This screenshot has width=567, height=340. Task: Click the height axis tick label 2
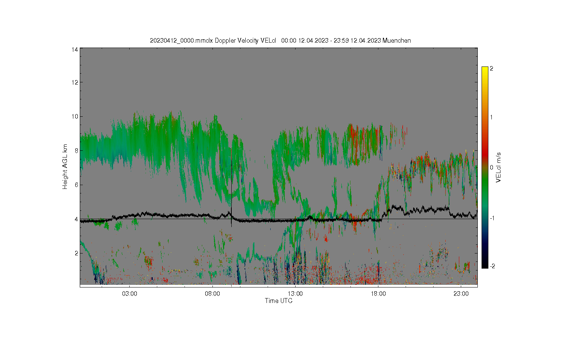coord(76,253)
